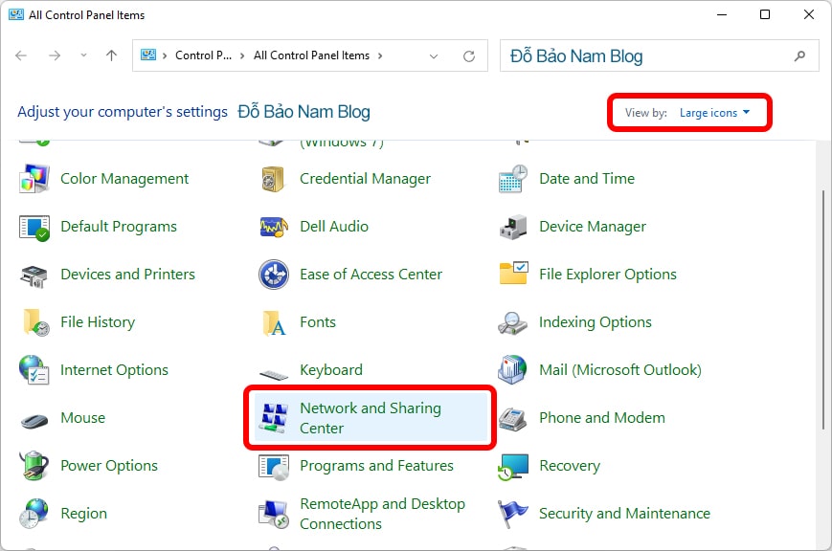Open the Default Programs link
Image resolution: width=832 pixels, height=551 pixels.
click(119, 227)
